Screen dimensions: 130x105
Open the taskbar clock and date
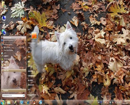[125, 102]
